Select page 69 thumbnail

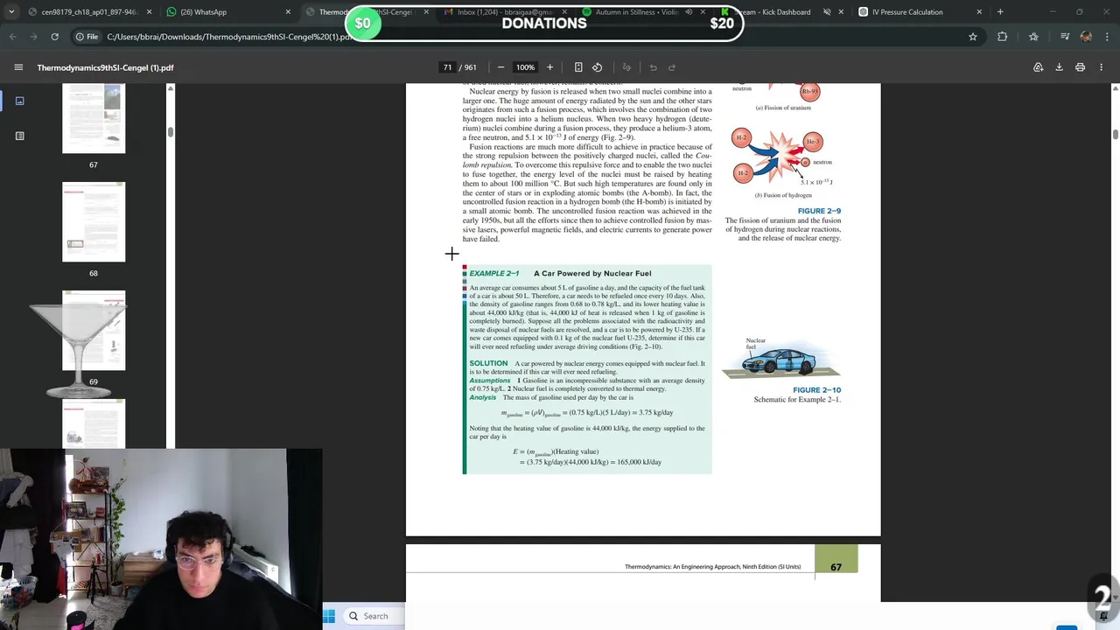[x=94, y=331]
